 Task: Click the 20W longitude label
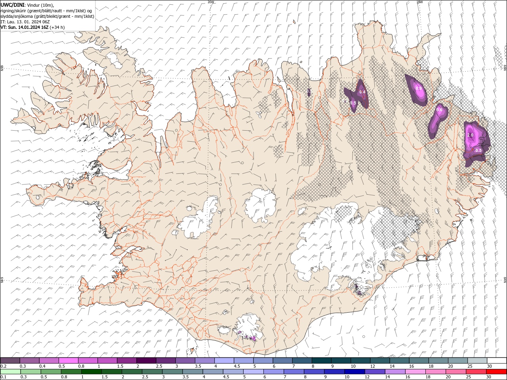[x=211, y=2]
